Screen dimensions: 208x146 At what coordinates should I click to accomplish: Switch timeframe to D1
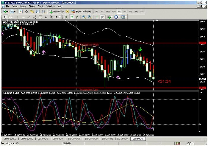[131, 12]
